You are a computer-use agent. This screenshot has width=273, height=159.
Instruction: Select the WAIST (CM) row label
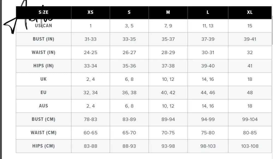point(43,133)
